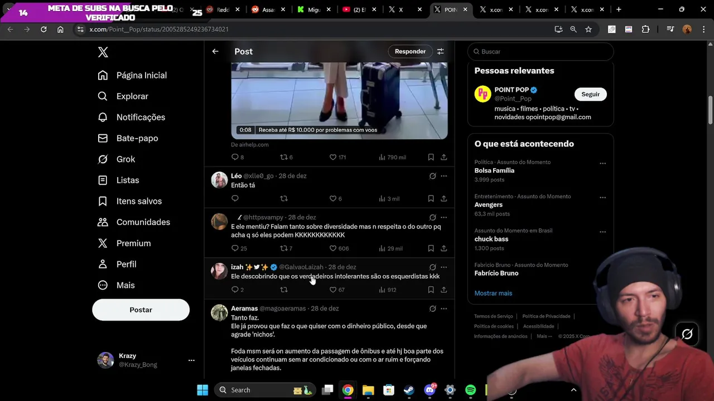
Task: Open reply sorting filter icon
Action: (441, 51)
